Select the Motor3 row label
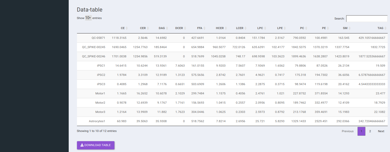The width and height of the screenshot is (390, 152). pos(100,112)
